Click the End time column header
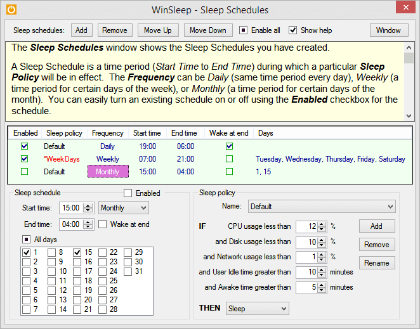 click(184, 133)
